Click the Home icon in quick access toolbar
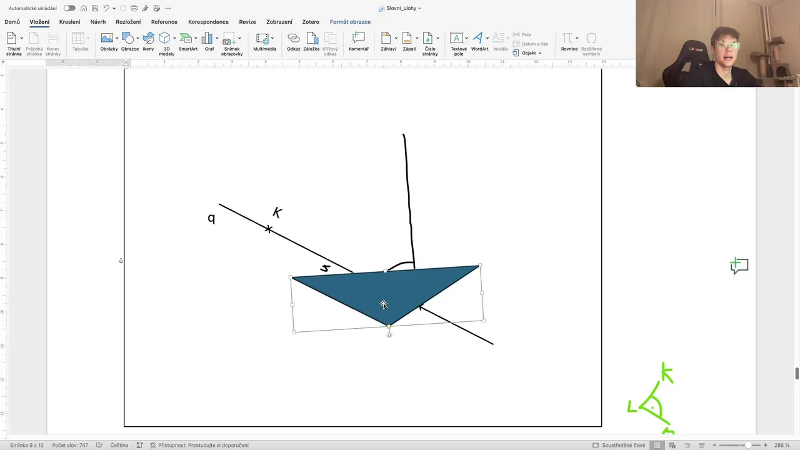This screenshot has width=800, height=450. (x=84, y=8)
